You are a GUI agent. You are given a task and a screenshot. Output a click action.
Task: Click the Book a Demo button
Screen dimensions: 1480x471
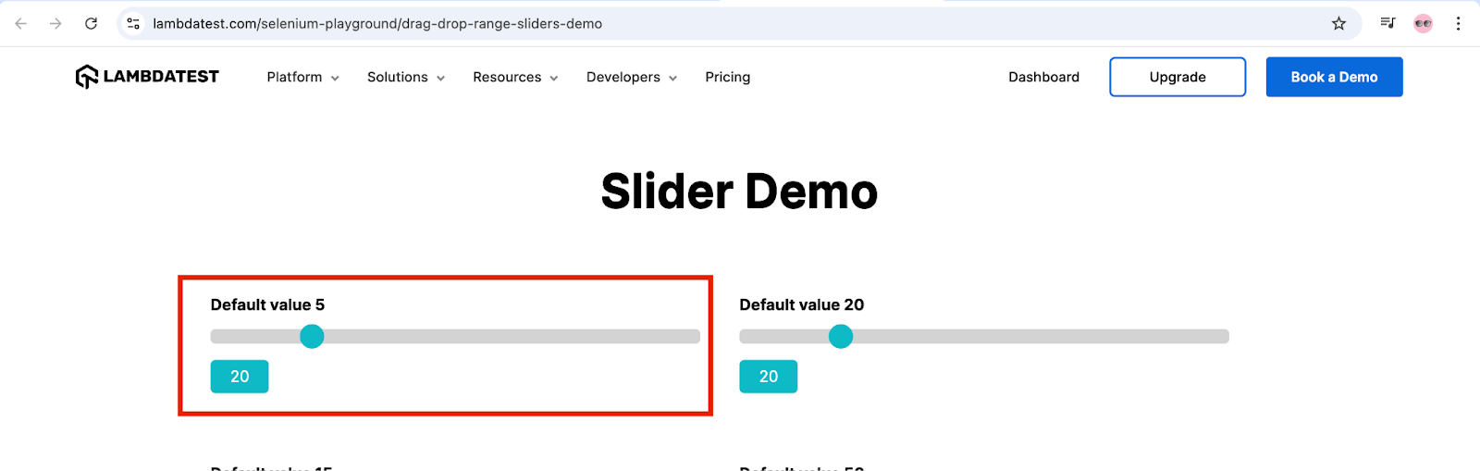point(1334,78)
